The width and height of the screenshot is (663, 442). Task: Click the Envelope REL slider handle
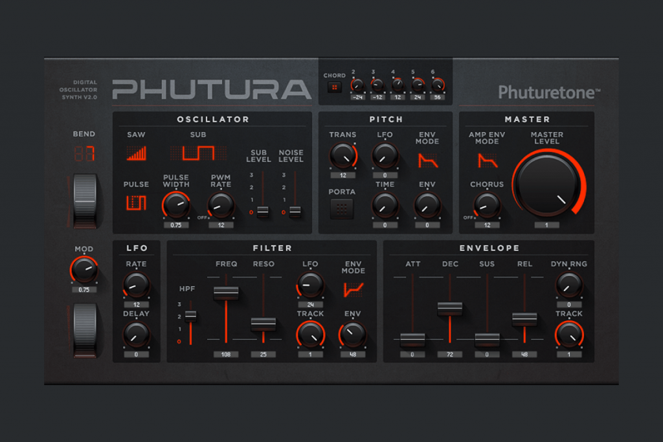tap(524, 319)
